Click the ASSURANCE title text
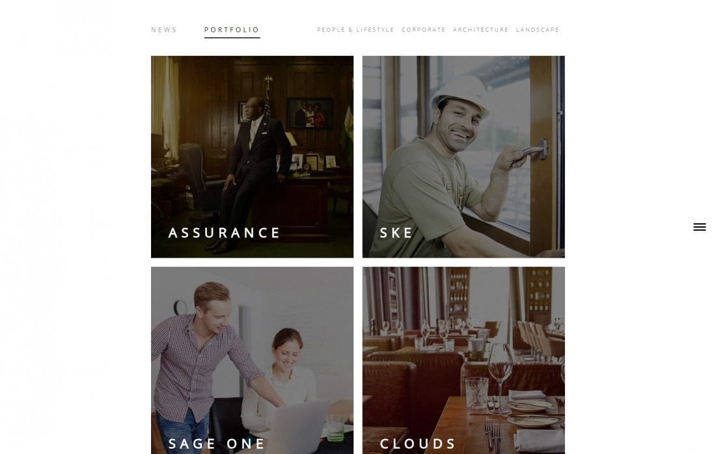Image resolution: width=716 pixels, height=454 pixels. tap(224, 233)
